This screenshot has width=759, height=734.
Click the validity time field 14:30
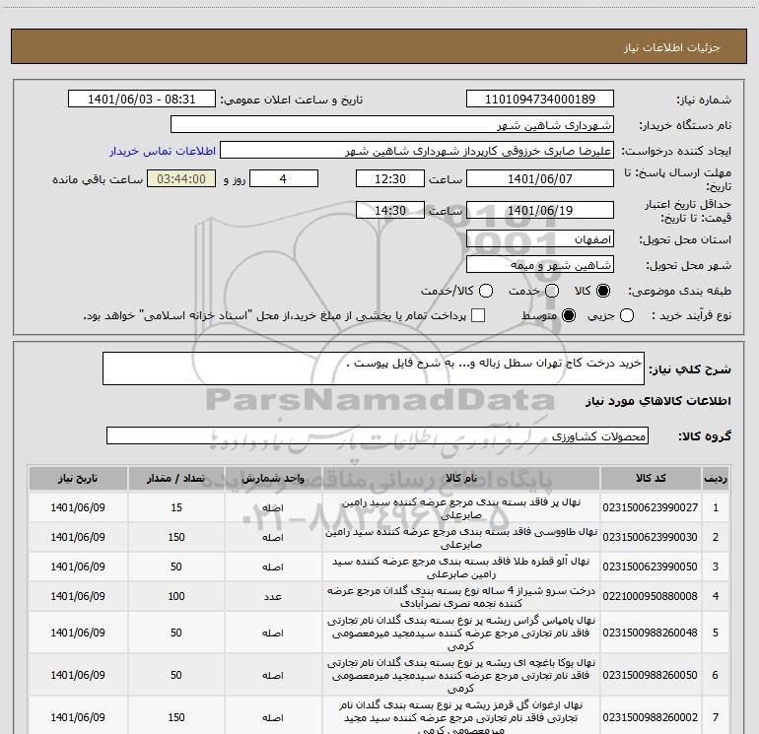click(390, 210)
